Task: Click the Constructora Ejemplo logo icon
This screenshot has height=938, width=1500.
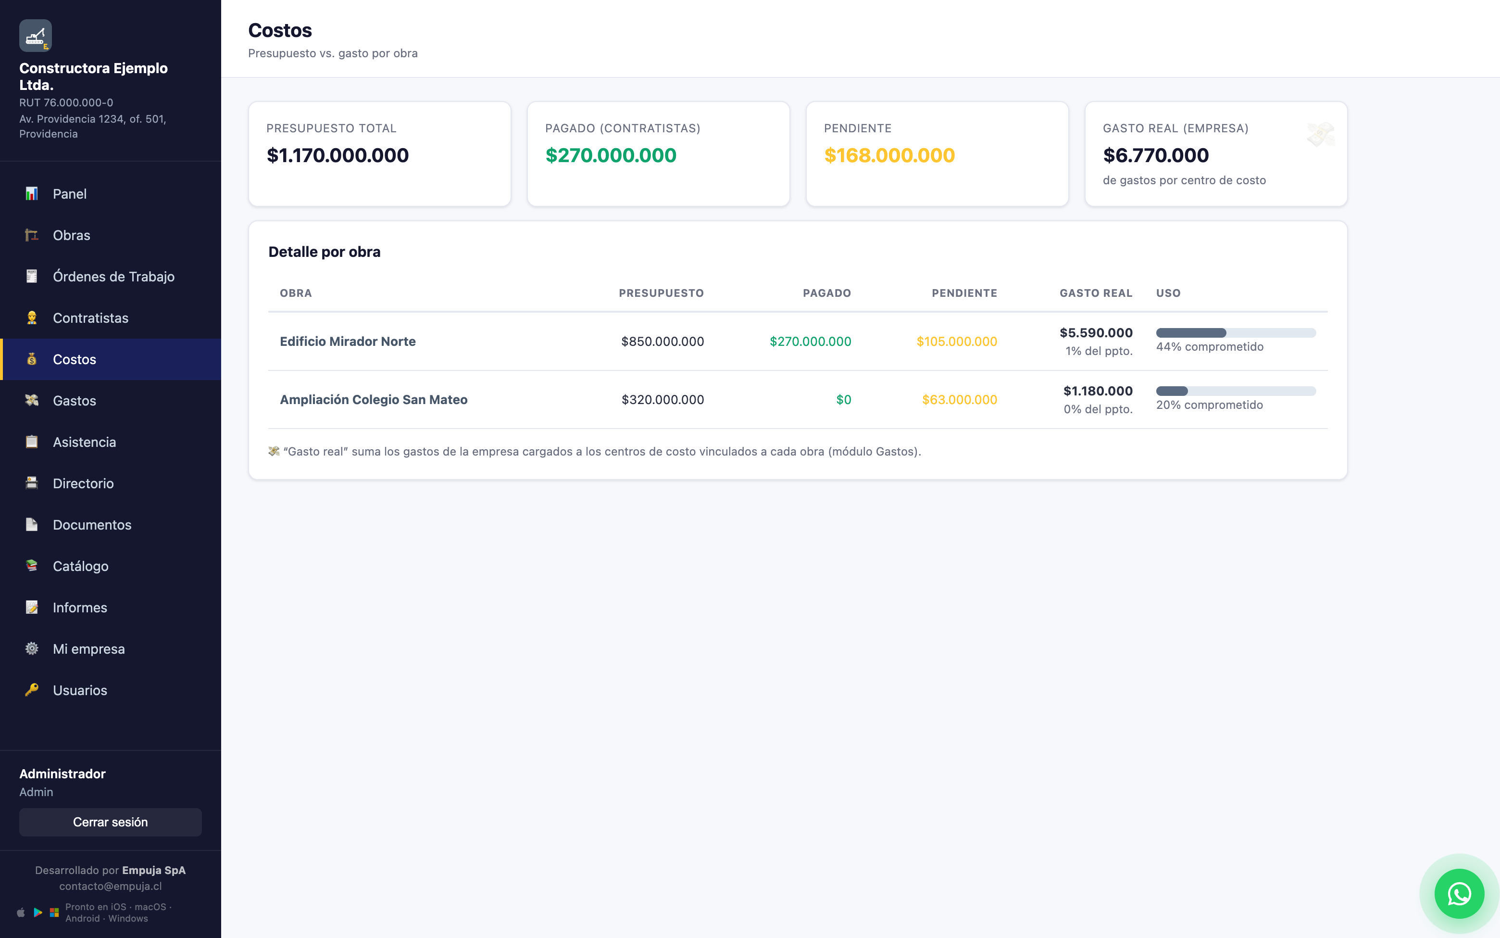Action: [x=35, y=36]
